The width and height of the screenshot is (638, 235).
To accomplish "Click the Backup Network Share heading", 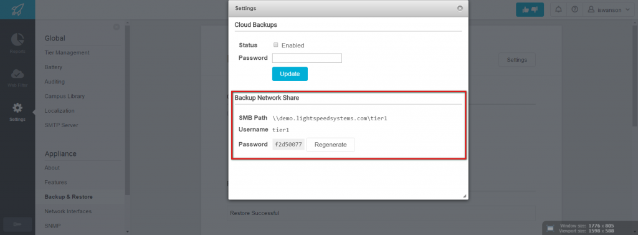I will (267, 98).
